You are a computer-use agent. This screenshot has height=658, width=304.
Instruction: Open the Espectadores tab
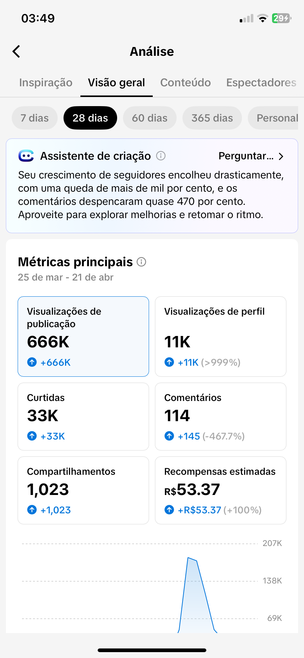pos(261,83)
